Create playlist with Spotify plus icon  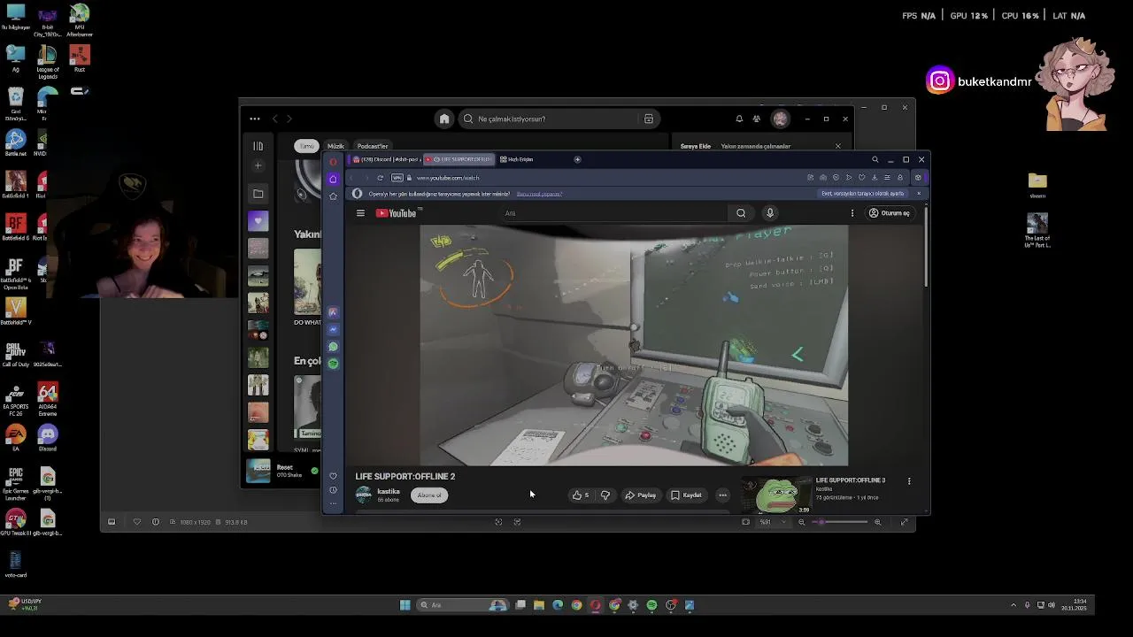click(258, 165)
